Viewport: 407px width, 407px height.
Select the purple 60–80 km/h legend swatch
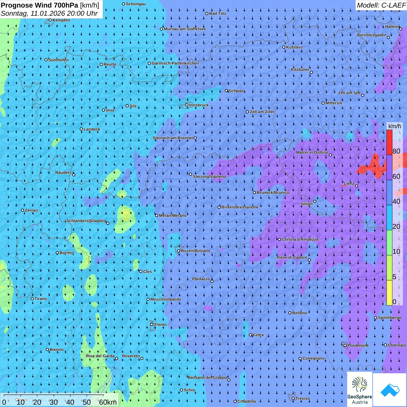[389, 167]
